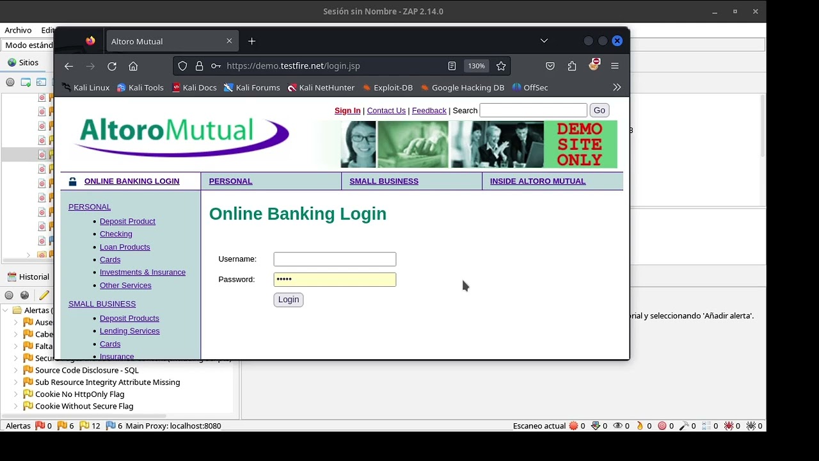Select Source Code Disclosure - SQL alert
This screenshot has width=819, height=461.
(86, 370)
